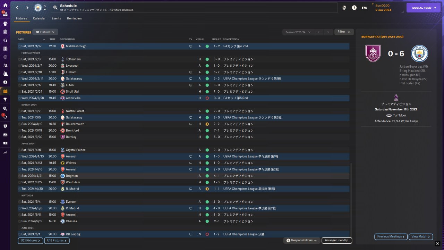
Task: Toggle the check circle for Aston Villa fixture
Action: coord(19,98)
